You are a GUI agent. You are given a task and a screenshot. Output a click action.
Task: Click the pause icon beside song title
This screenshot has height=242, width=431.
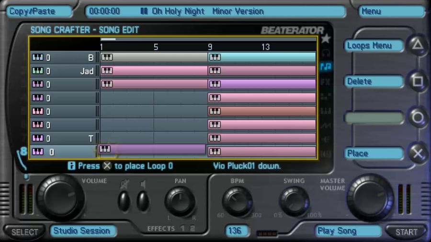(144, 11)
